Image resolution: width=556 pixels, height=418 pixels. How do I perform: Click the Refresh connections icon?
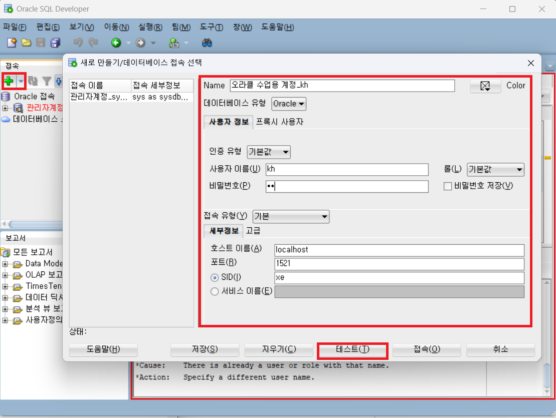[33, 81]
